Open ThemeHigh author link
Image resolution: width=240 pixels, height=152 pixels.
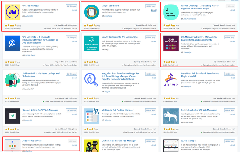click(x=187, y=53)
